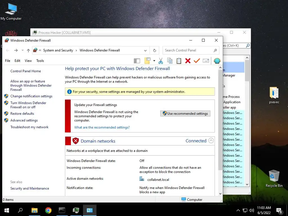The height and width of the screenshot is (216, 288).
Task: Open the psexec desktop folder
Action: coord(274,95)
